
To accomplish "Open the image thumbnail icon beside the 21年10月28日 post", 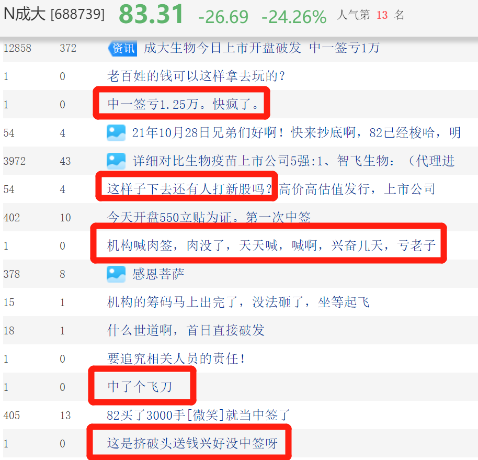I will (x=115, y=132).
